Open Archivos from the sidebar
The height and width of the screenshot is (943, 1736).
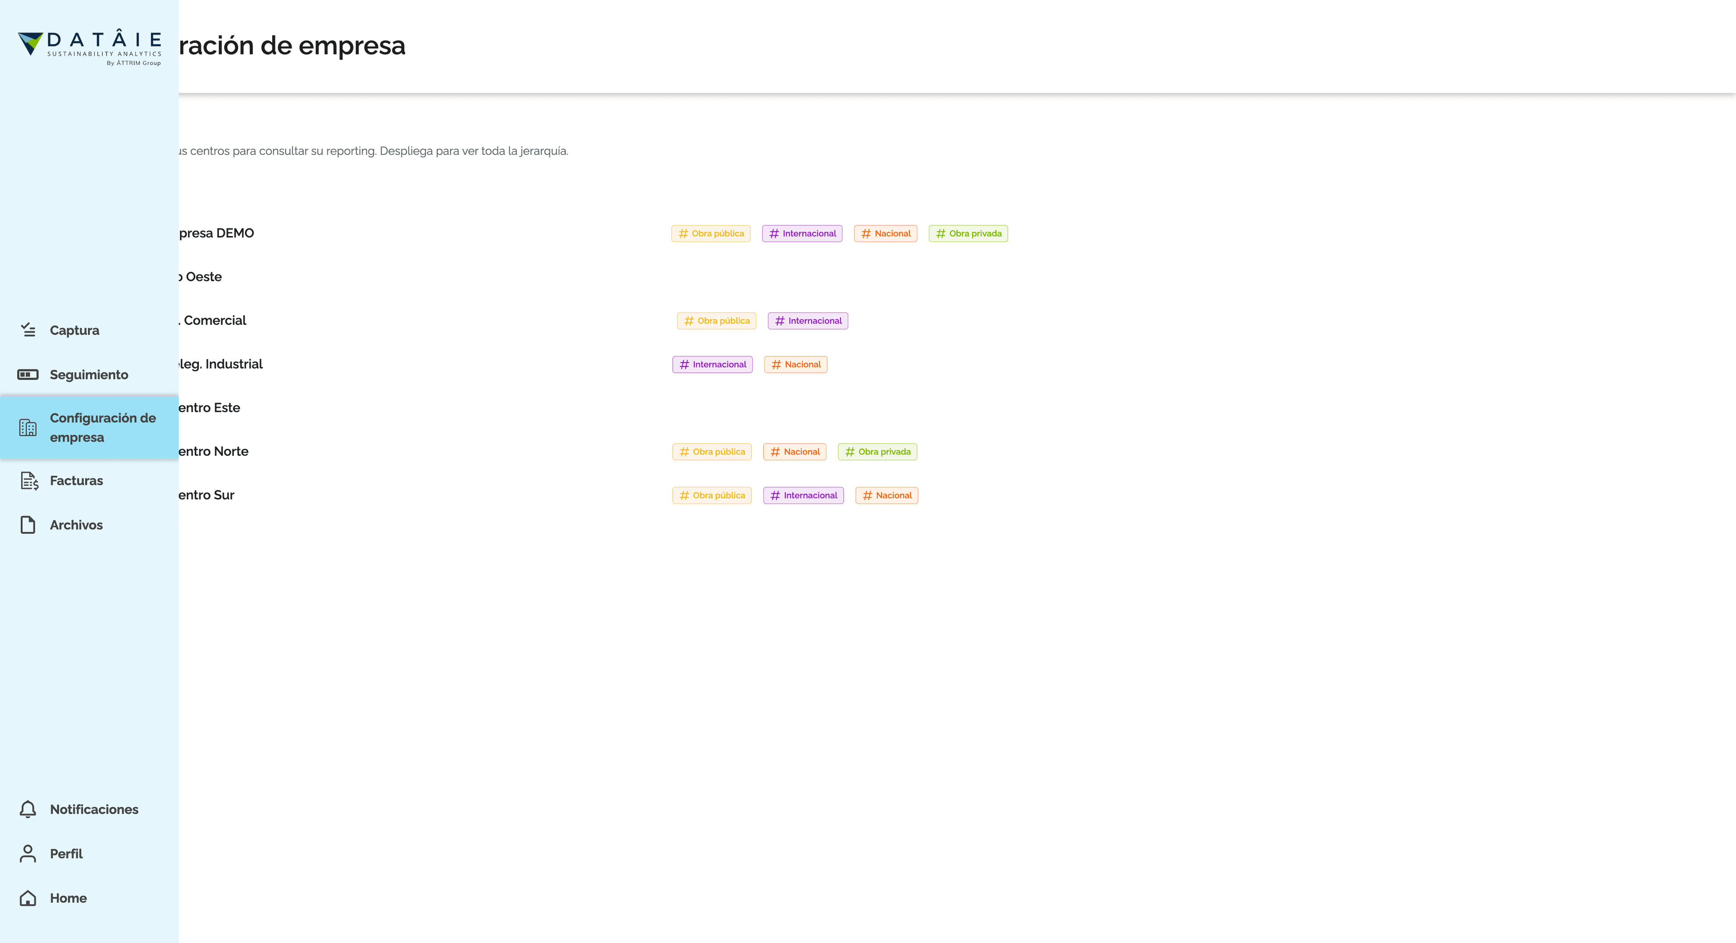click(89, 525)
